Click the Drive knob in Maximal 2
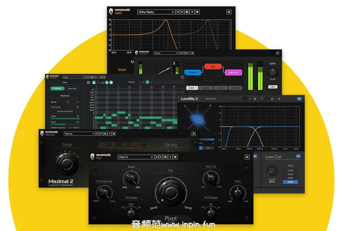The image size is (346, 231). (67, 163)
